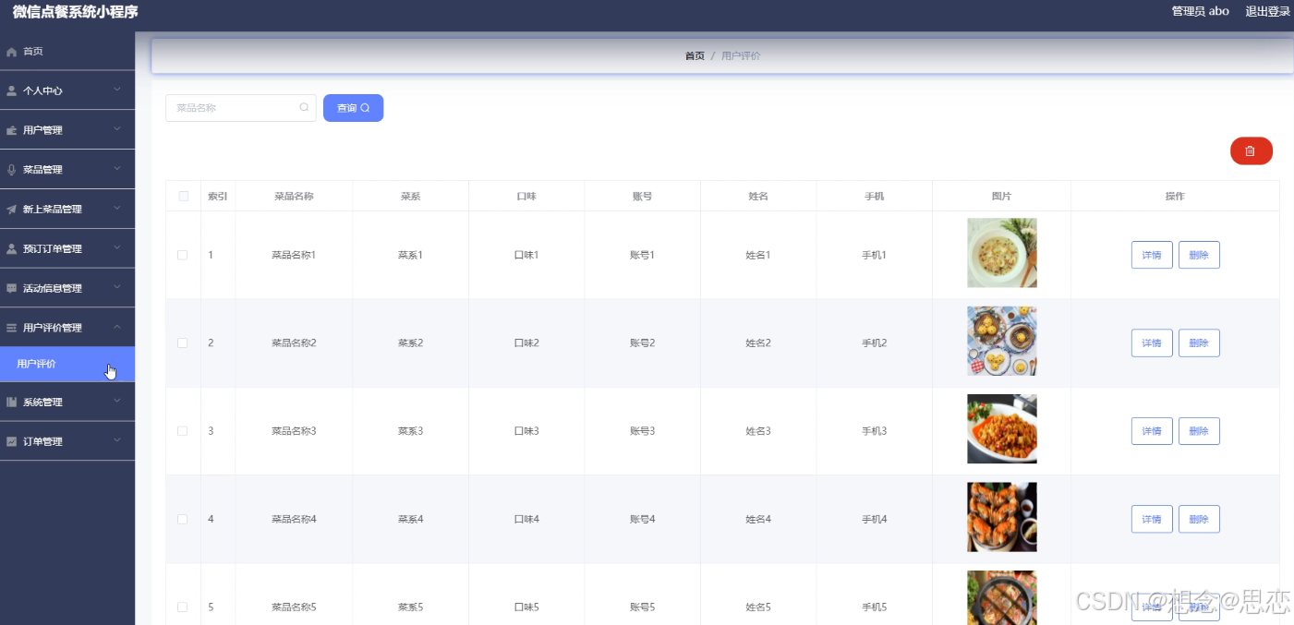Click the home icon beside 首页 in sidebar
The width and height of the screenshot is (1294, 625).
point(12,52)
